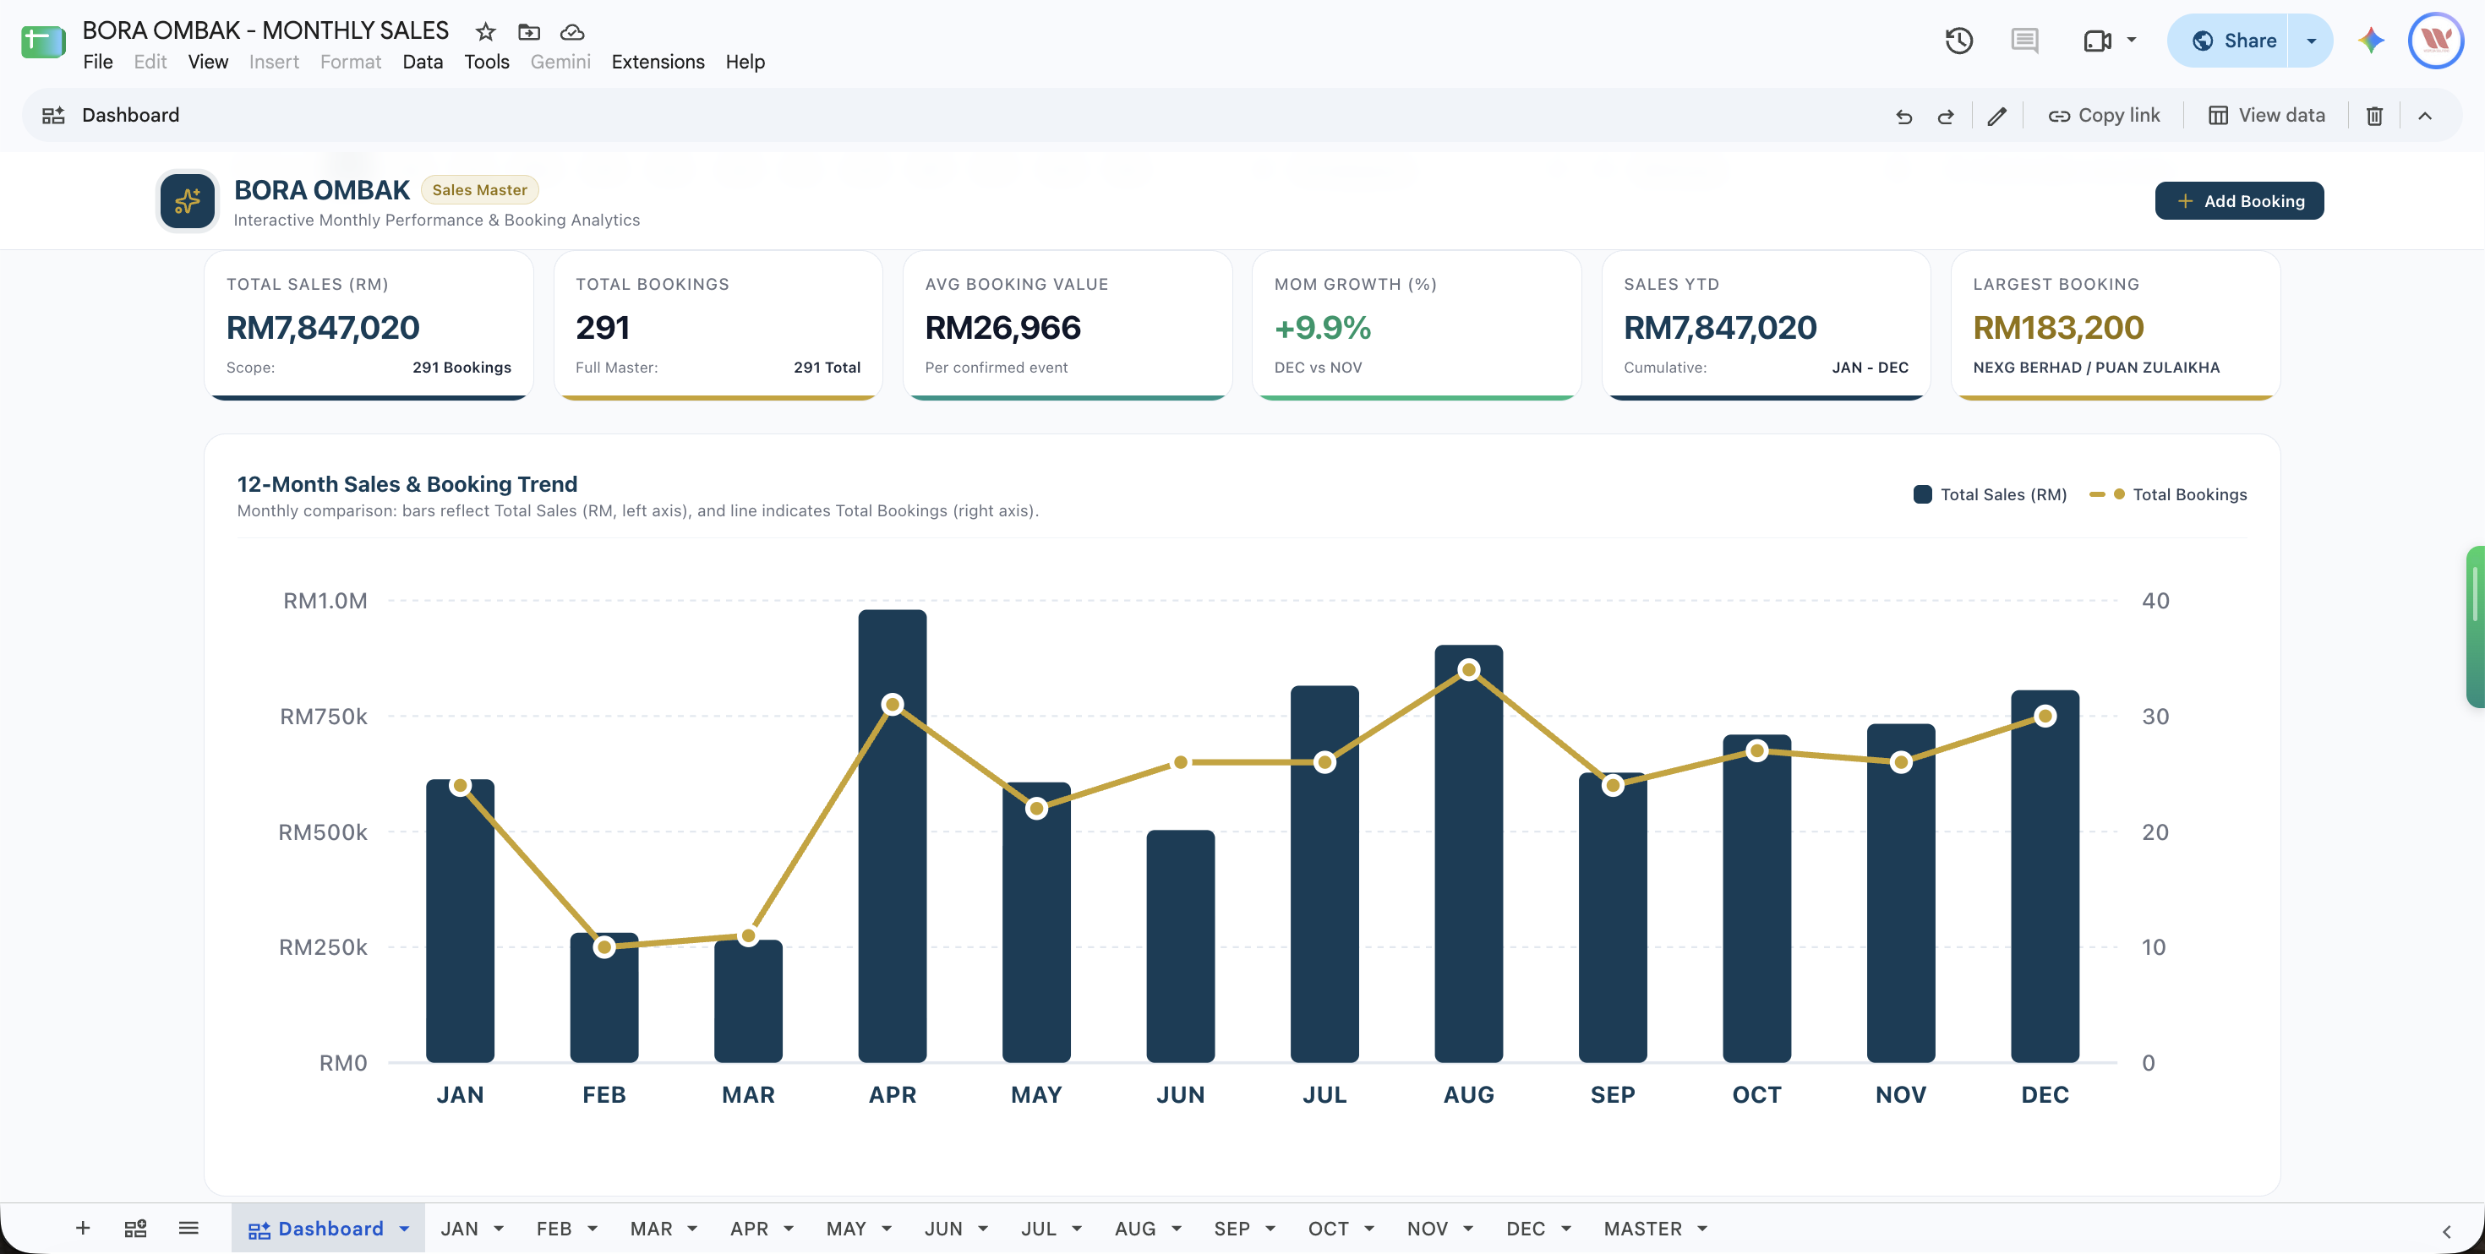Switch to the AUG sheet tab
This screenshot has width=2485, height=1254.
click(1134, 1228)
